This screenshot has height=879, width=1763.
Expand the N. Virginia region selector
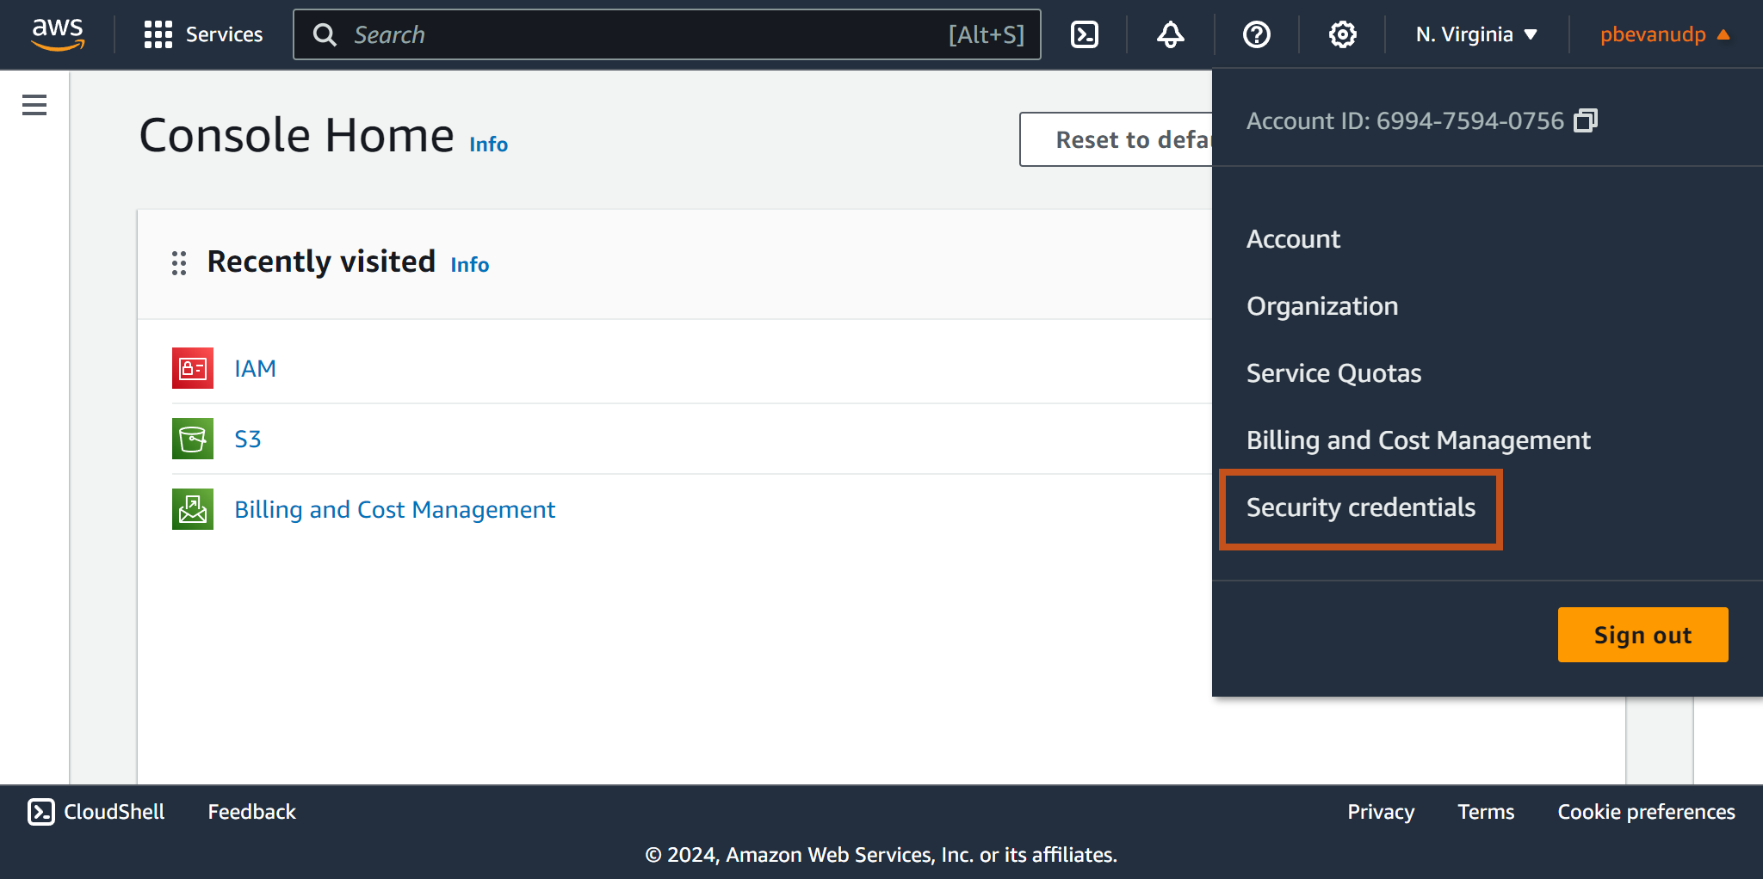pyautogui.click(x=1475, y=34)
